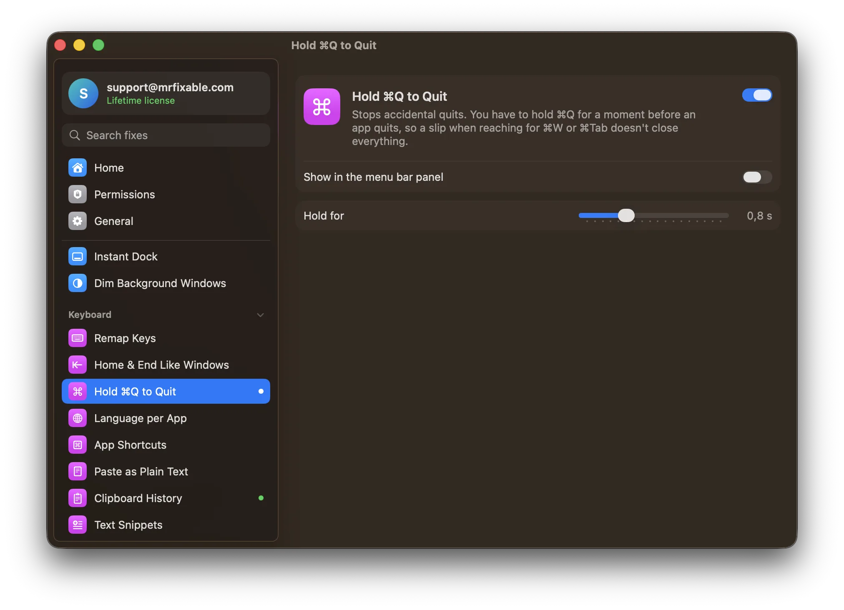Open Dim Background Windows settings

tap(166, 283)
